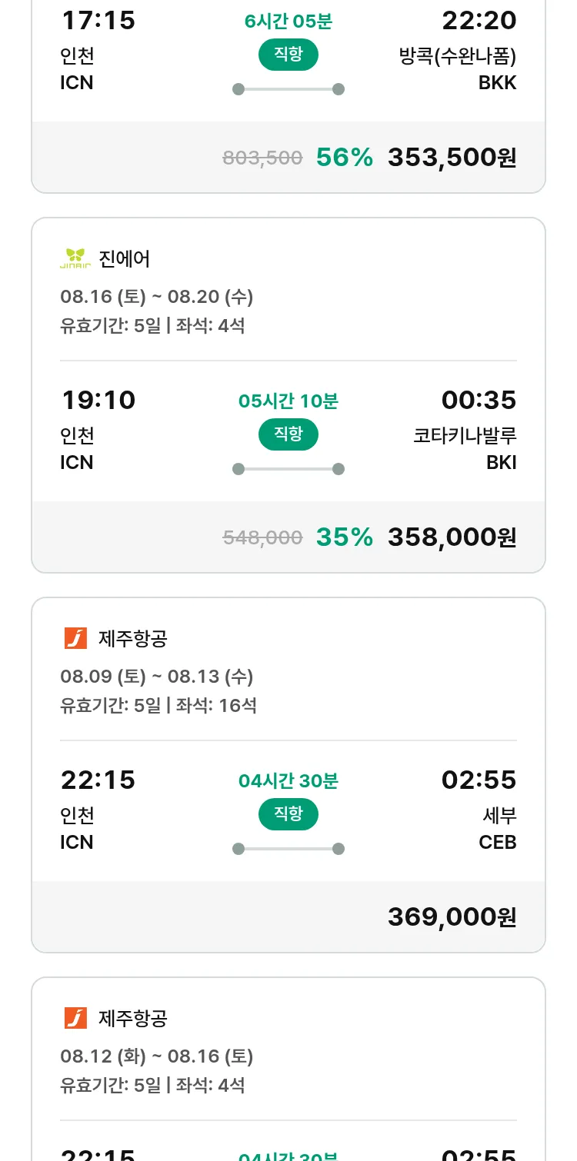The image size is (577, 1161).
Task: Click the route line under 6시간 05분
Action: [288, 89]
